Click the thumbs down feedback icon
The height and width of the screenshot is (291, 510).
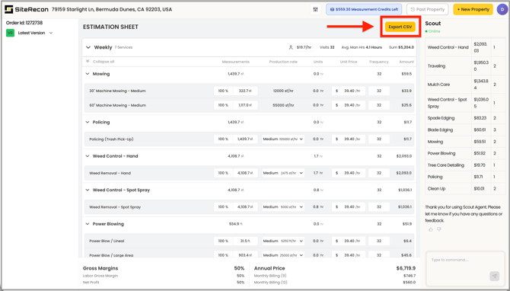(x=439, y=229)
